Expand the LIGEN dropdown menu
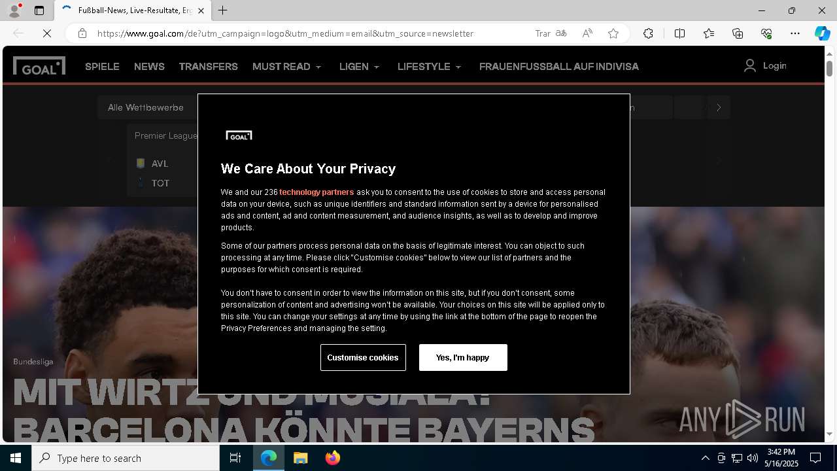837x471 pixels. (360, 67)
